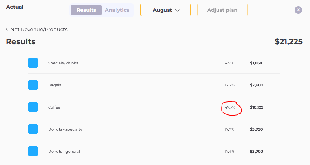
Task: Close the Actual results panel
Action: point(299,10)
